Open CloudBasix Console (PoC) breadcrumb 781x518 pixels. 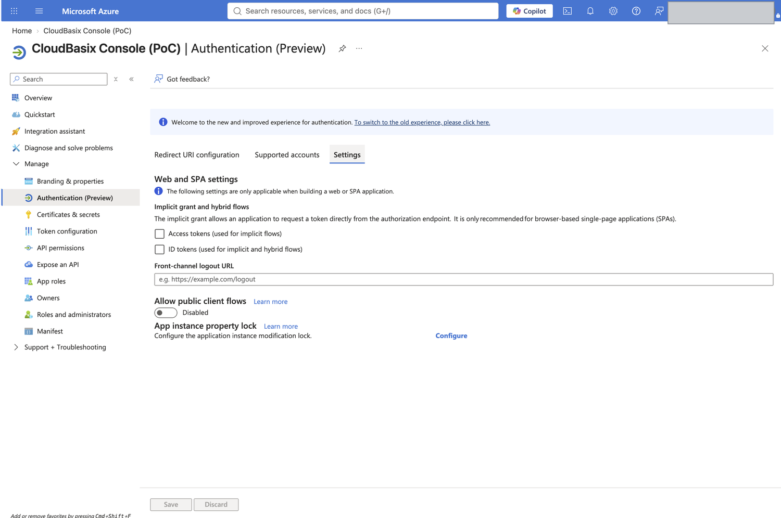[87, 31]
